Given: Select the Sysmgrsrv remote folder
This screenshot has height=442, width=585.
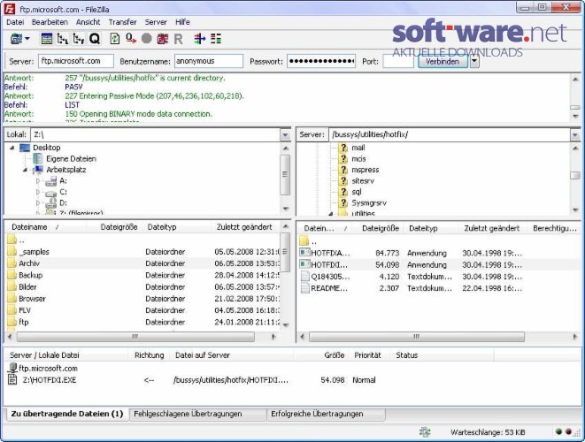Looking at the screenshot, I should 369,203.
